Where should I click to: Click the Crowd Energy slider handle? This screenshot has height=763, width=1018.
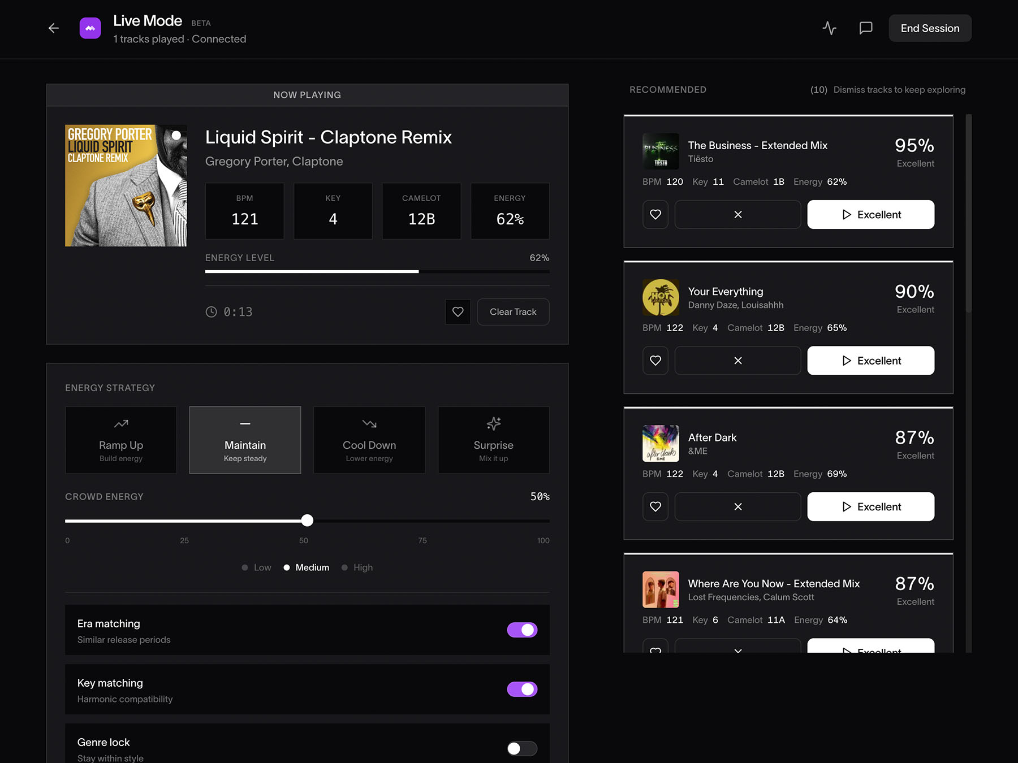click(x=307, y=521)
